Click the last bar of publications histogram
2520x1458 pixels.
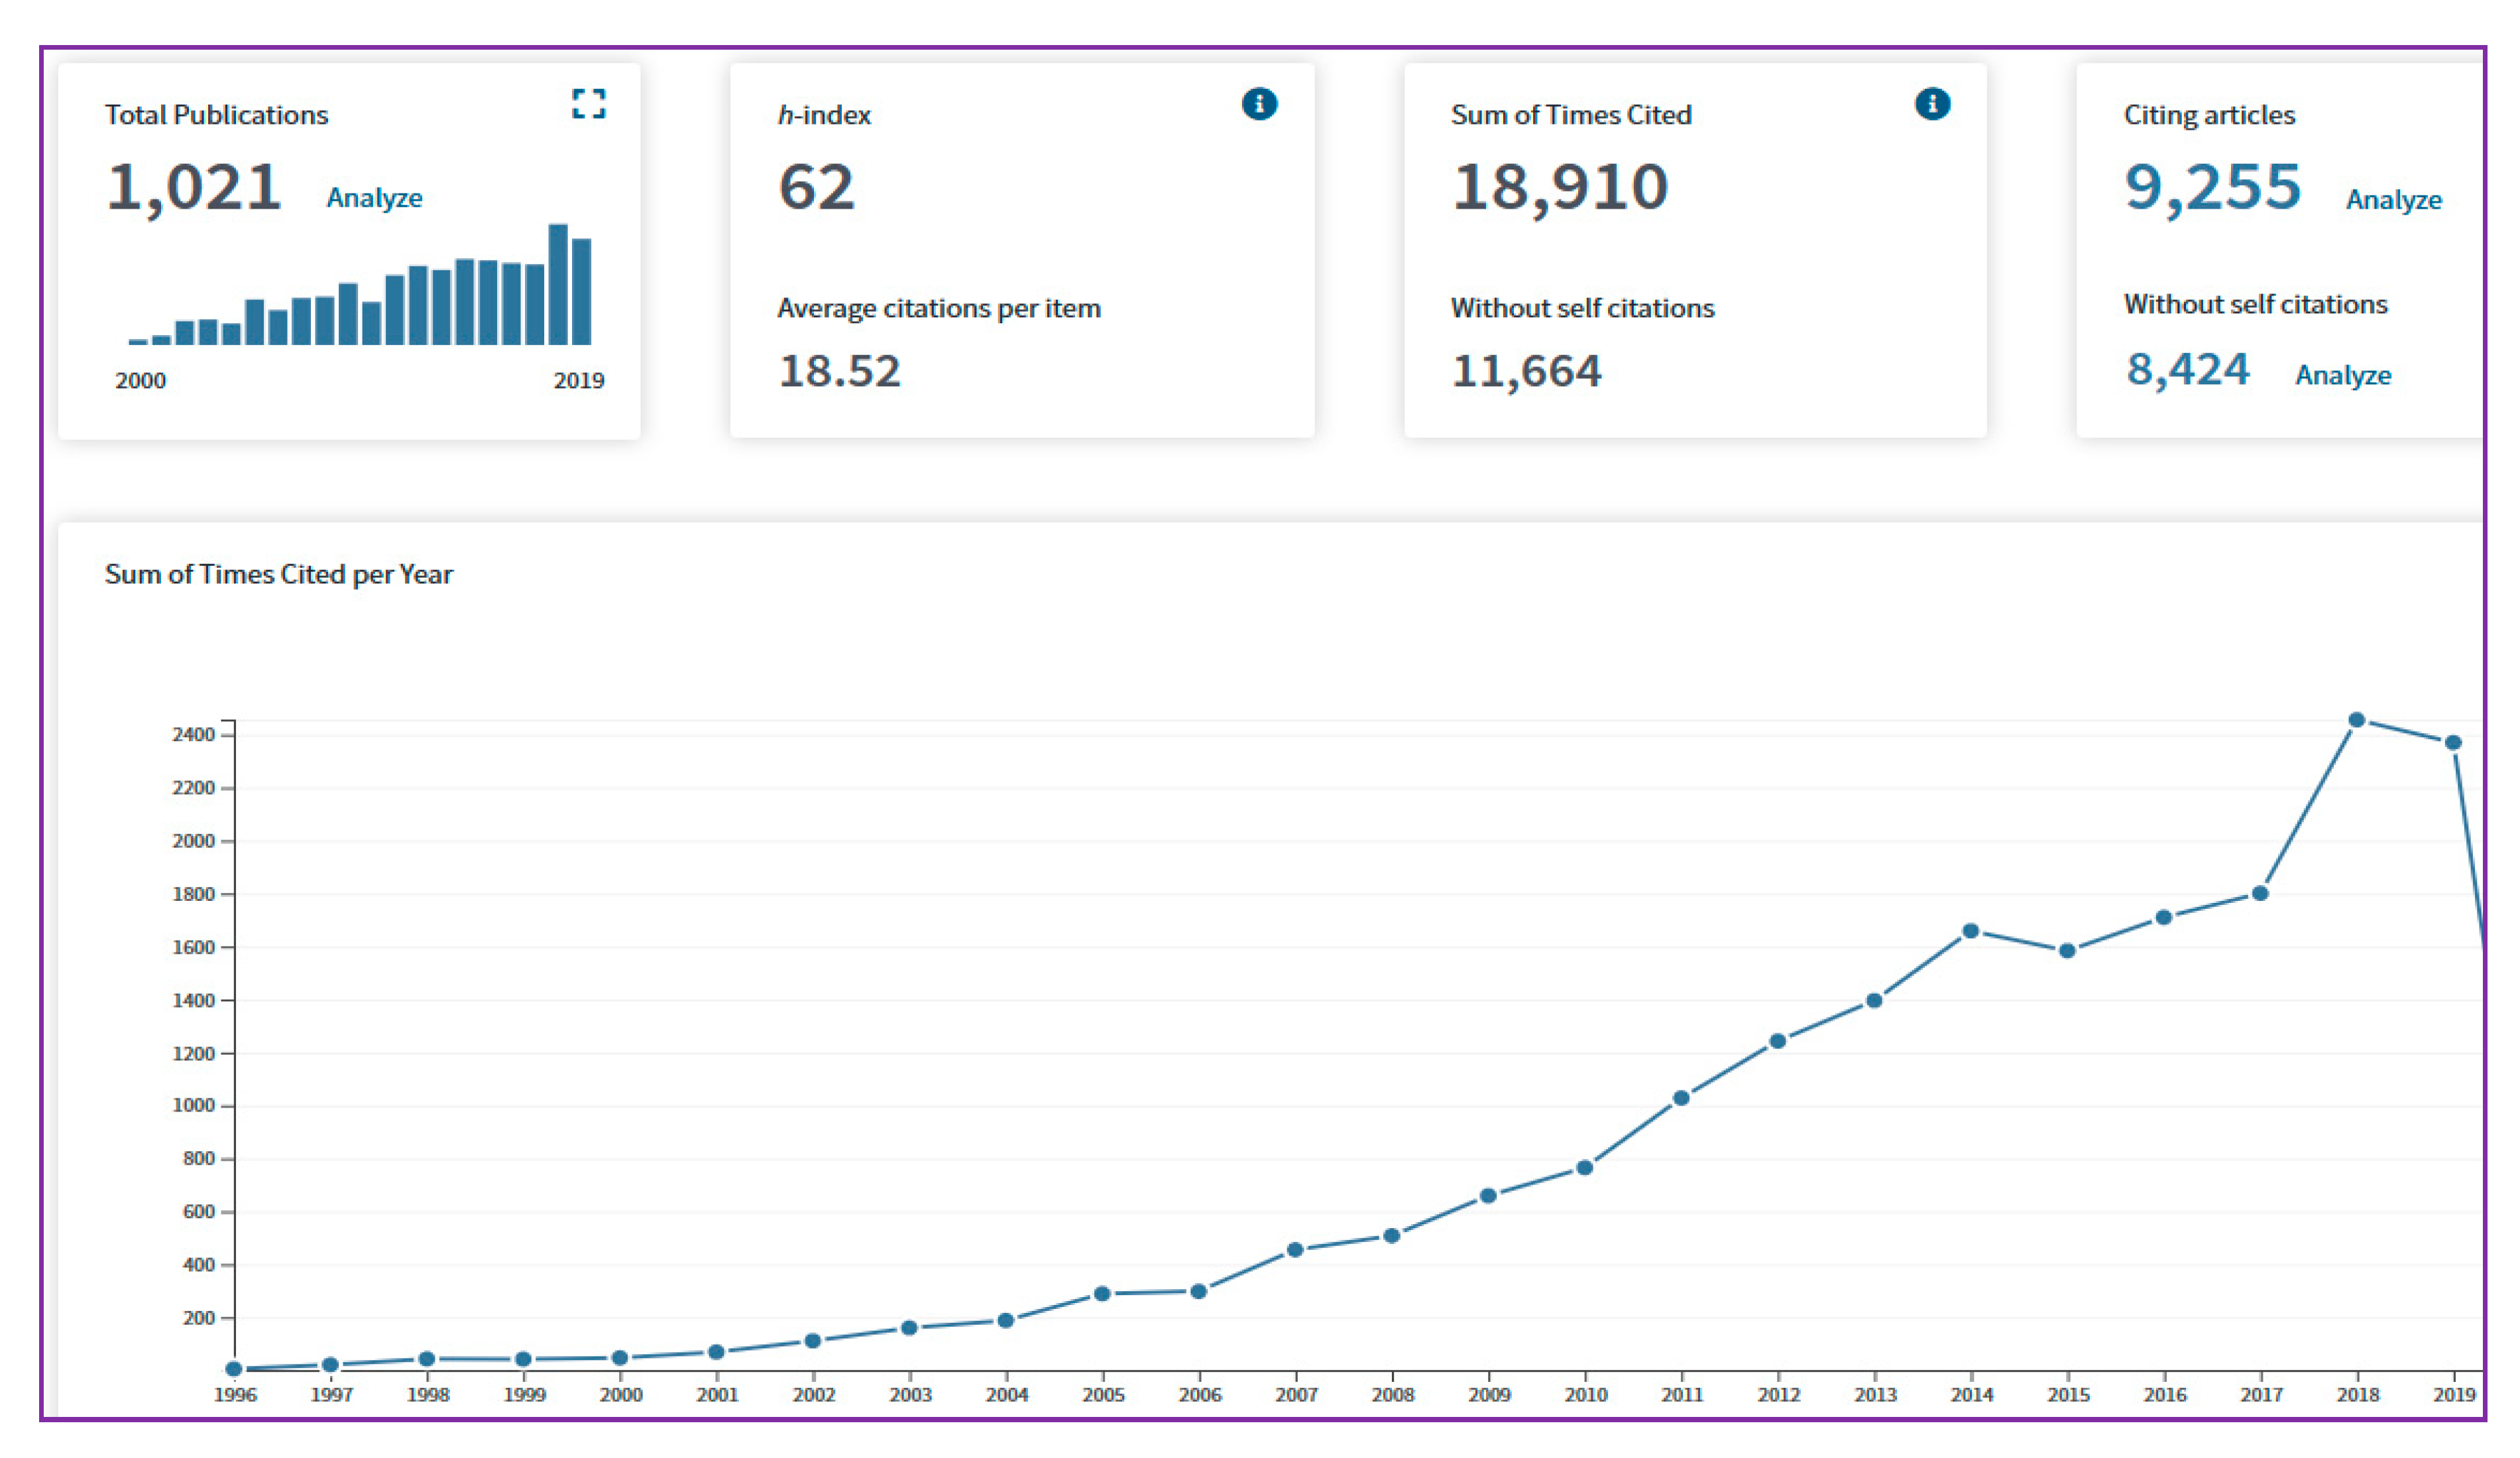pyautogui.click(x=581, y=292)
